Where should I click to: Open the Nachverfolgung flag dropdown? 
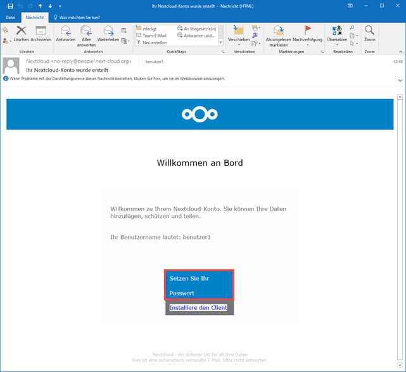coord(307,35)
